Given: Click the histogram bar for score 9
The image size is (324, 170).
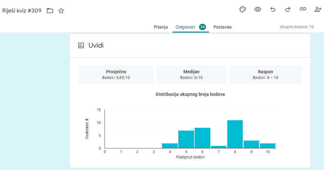Looking at the screenshot, I should tap(251, 144).
